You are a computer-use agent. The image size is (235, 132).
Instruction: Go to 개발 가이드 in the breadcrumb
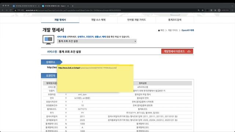coord(173,30)
